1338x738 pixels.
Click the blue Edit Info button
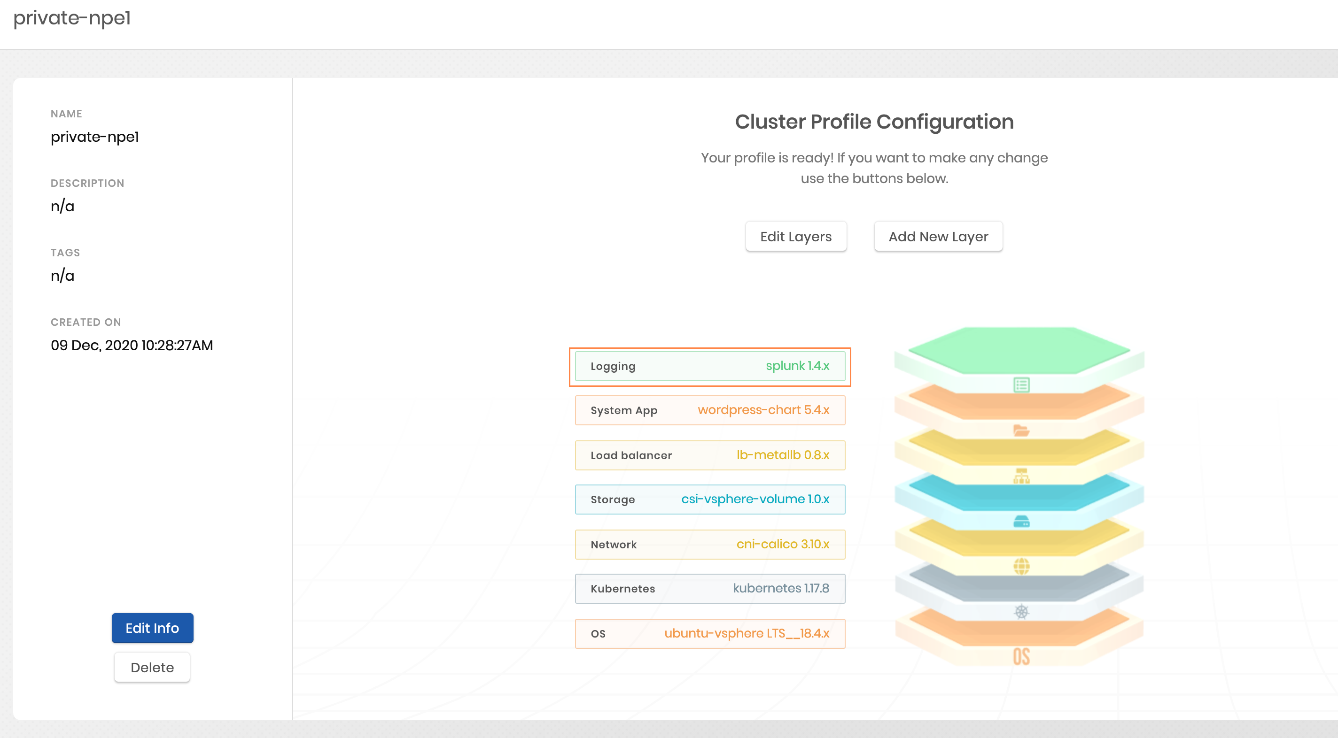(x=152, y=628)
